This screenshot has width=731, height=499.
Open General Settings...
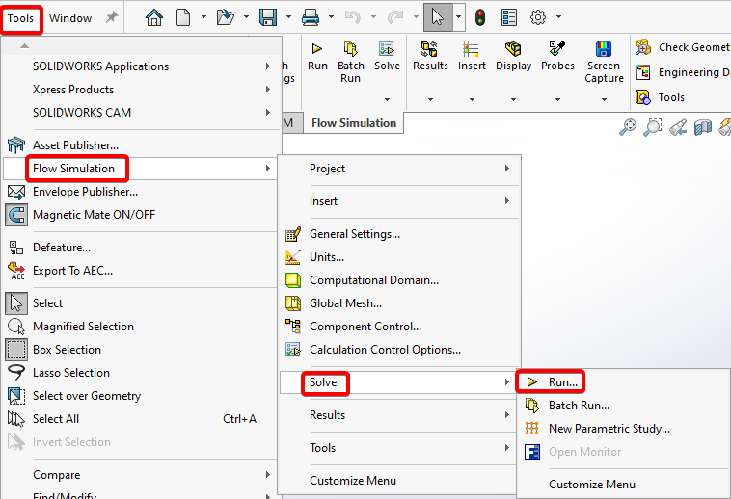point(399,234)
